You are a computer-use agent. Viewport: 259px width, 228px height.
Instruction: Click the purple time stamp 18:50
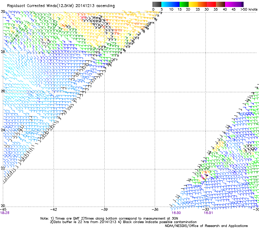(176, 213)
